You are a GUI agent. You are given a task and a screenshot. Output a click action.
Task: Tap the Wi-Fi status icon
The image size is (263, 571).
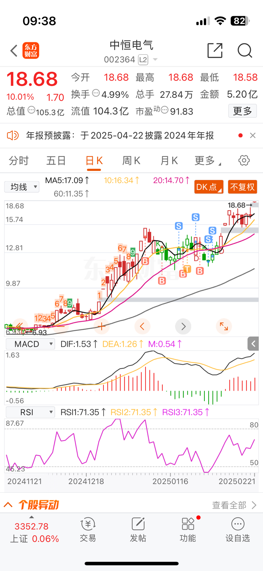pos(220,21)
